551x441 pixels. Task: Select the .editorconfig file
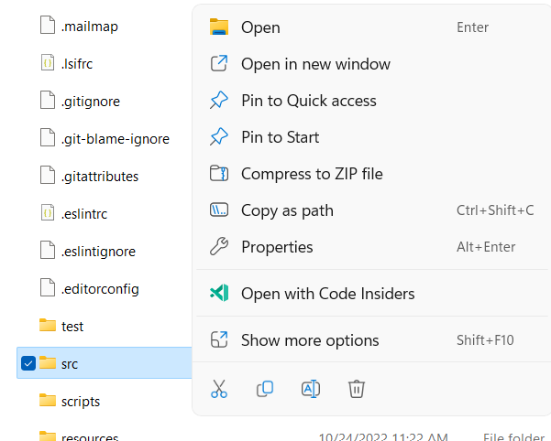pos(99,288)
